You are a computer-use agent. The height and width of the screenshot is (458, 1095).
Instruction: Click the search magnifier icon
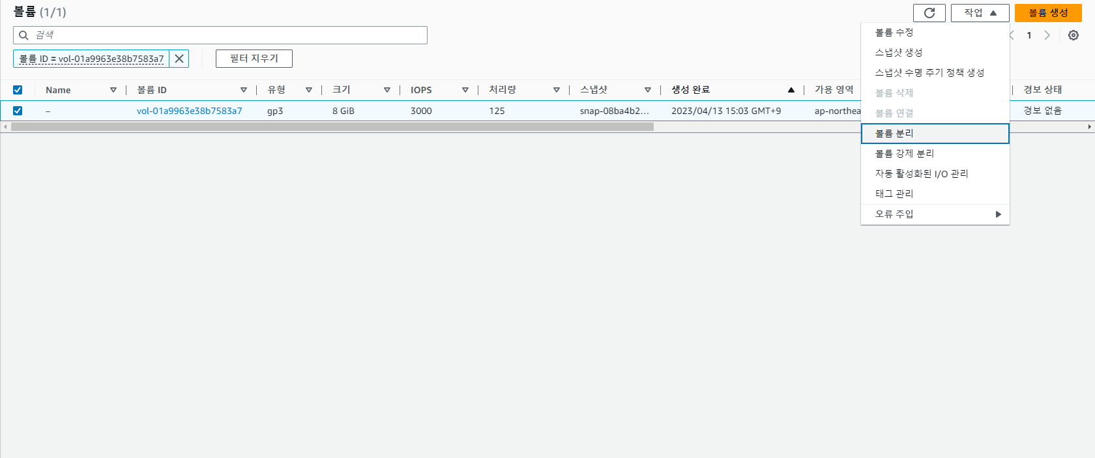23,35
